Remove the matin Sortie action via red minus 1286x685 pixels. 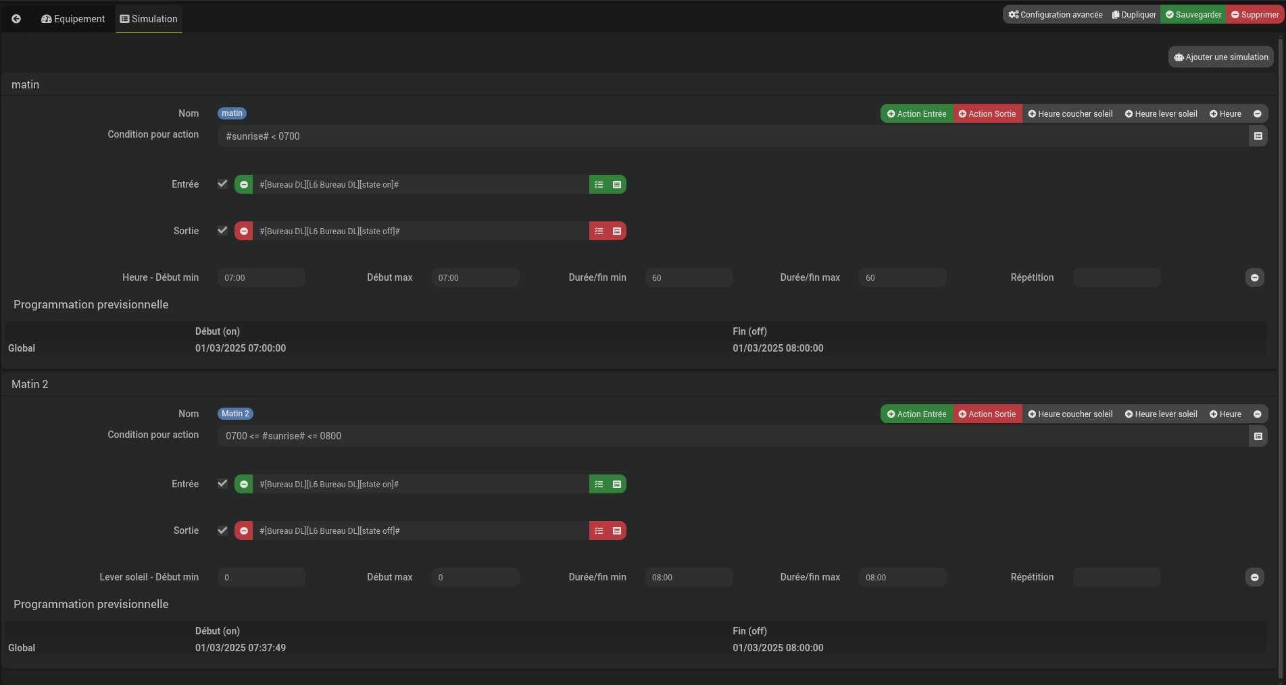[x=244, y=231]
